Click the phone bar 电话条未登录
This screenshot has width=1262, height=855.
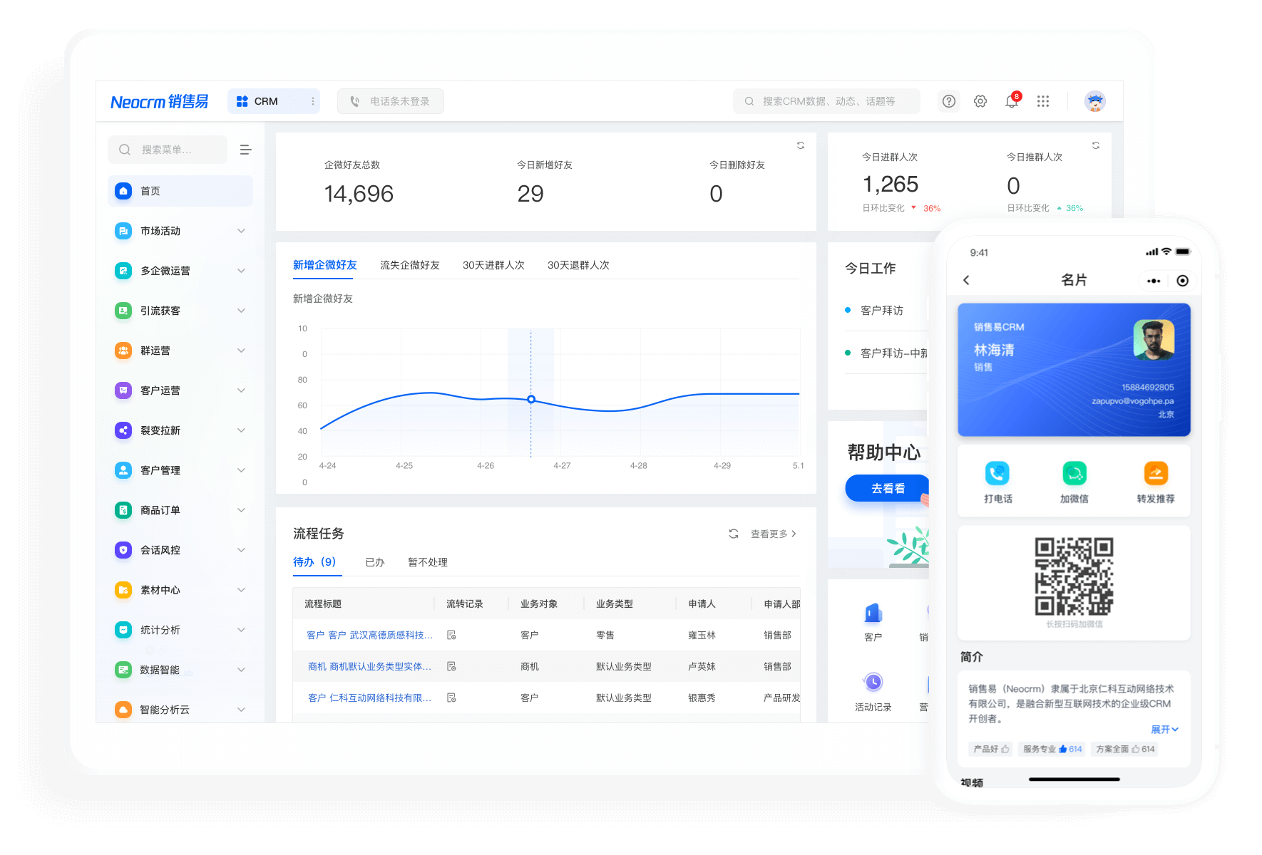(391, 101)
